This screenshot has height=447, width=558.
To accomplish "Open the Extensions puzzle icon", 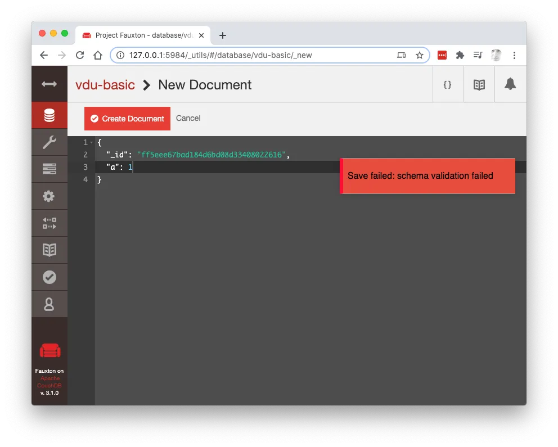I will [460, 55].
